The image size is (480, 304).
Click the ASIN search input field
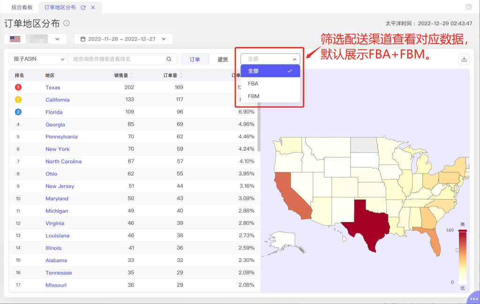click(119, 59)
